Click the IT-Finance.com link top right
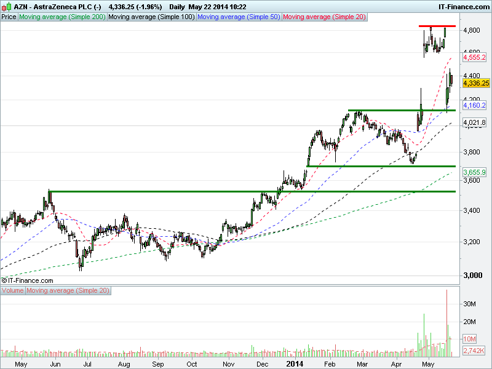Viewport: 492px width, 369px height. tap(464, 7)
